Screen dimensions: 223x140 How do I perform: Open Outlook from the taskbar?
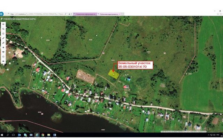tap(20, 135)
